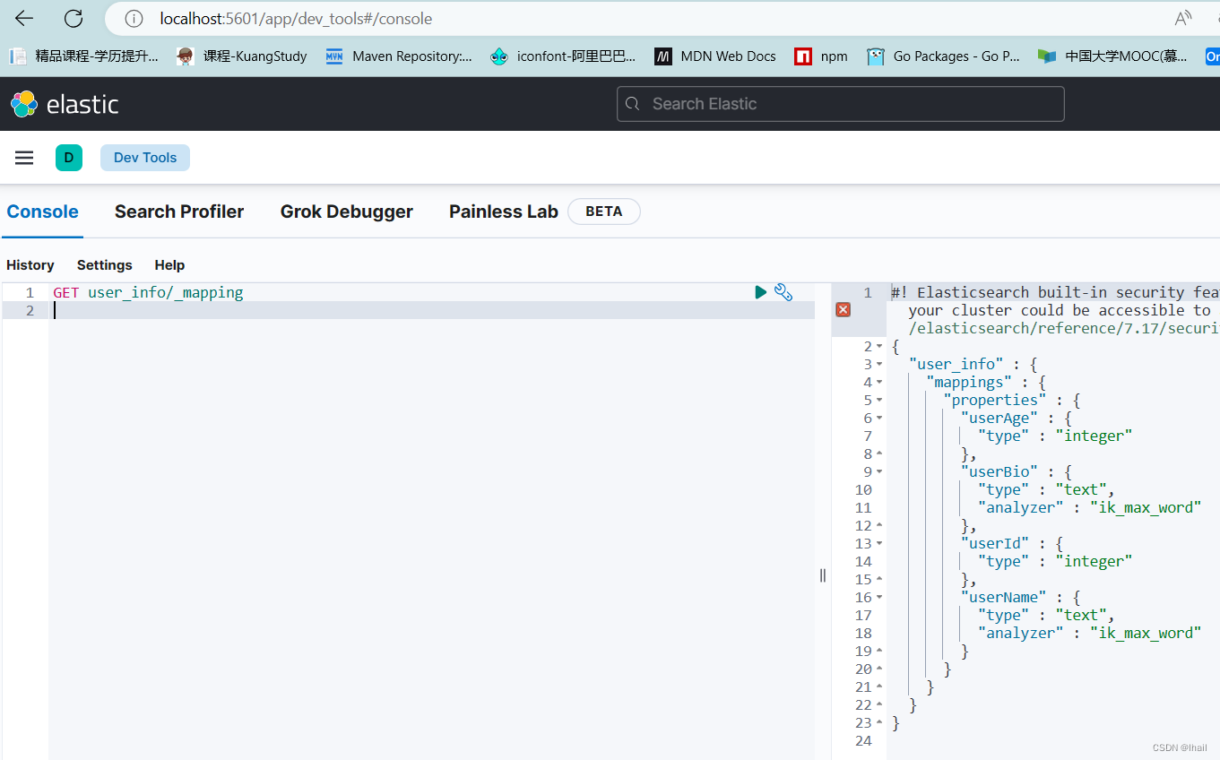Open the console Help
Screen dimensions: 1220x760
click(x=169, y=265)
